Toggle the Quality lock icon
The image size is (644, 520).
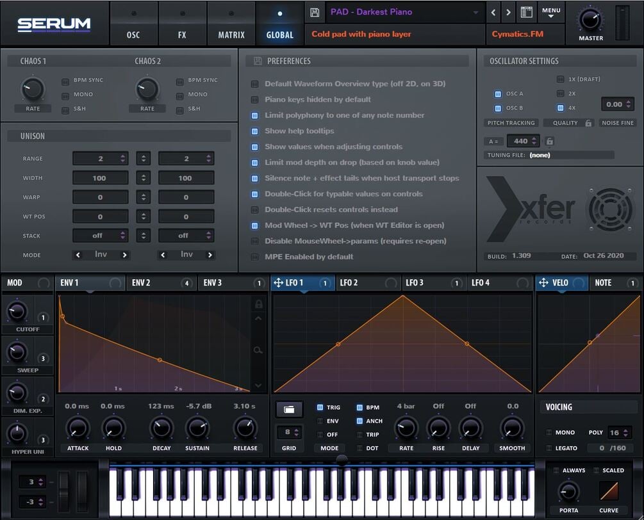pyautogui.click(x=588, y=123)
